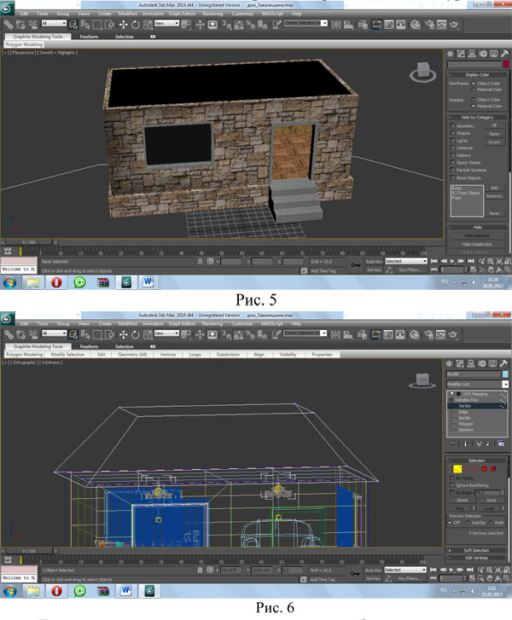512x620 pixels.
Task: Click Zoom Extents All in the upper window
Action: [508, 261]
